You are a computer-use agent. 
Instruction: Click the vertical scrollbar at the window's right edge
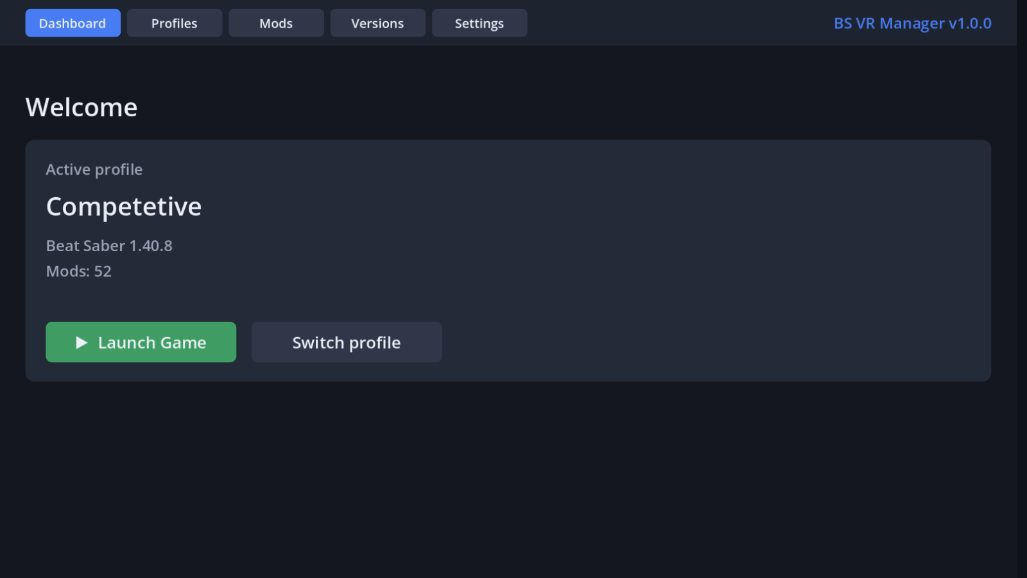click(x=1022, y=289)
